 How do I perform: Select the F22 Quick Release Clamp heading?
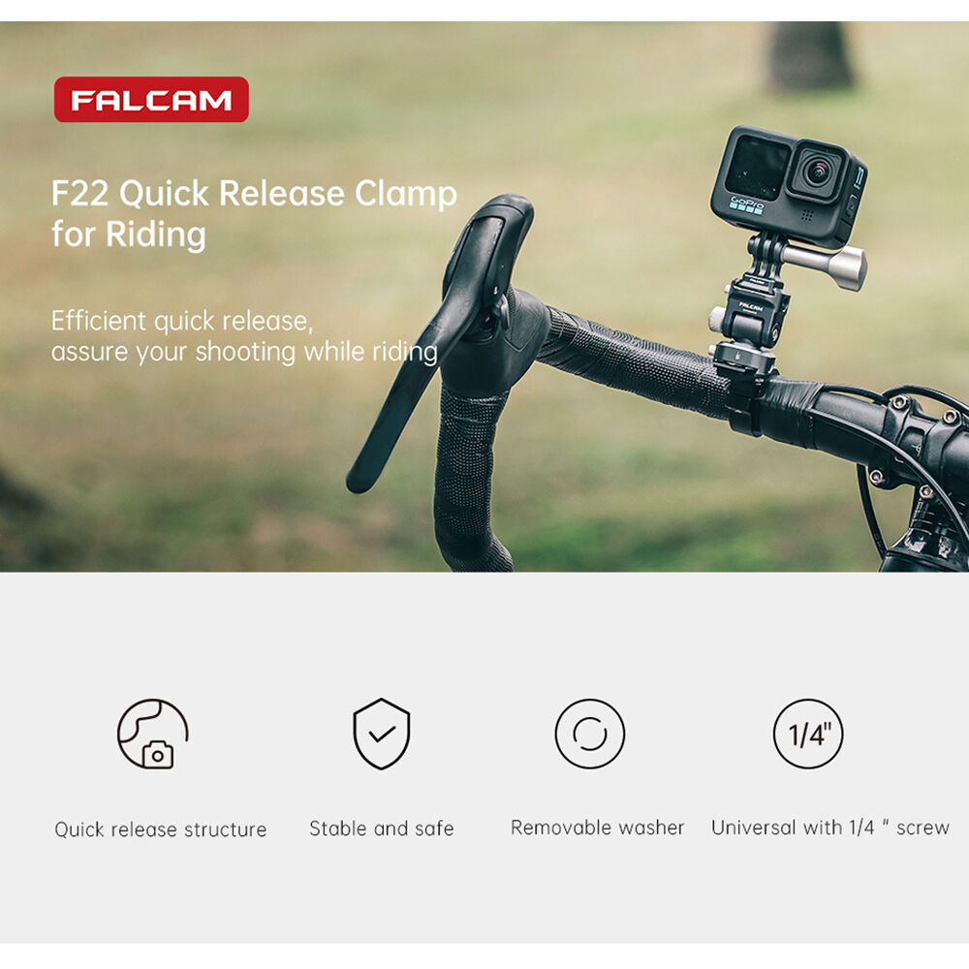[254, 194]
